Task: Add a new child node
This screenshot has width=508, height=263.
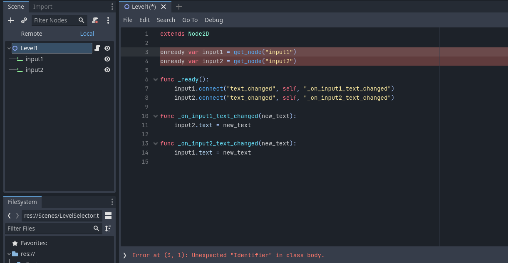Action: (10, 20)
